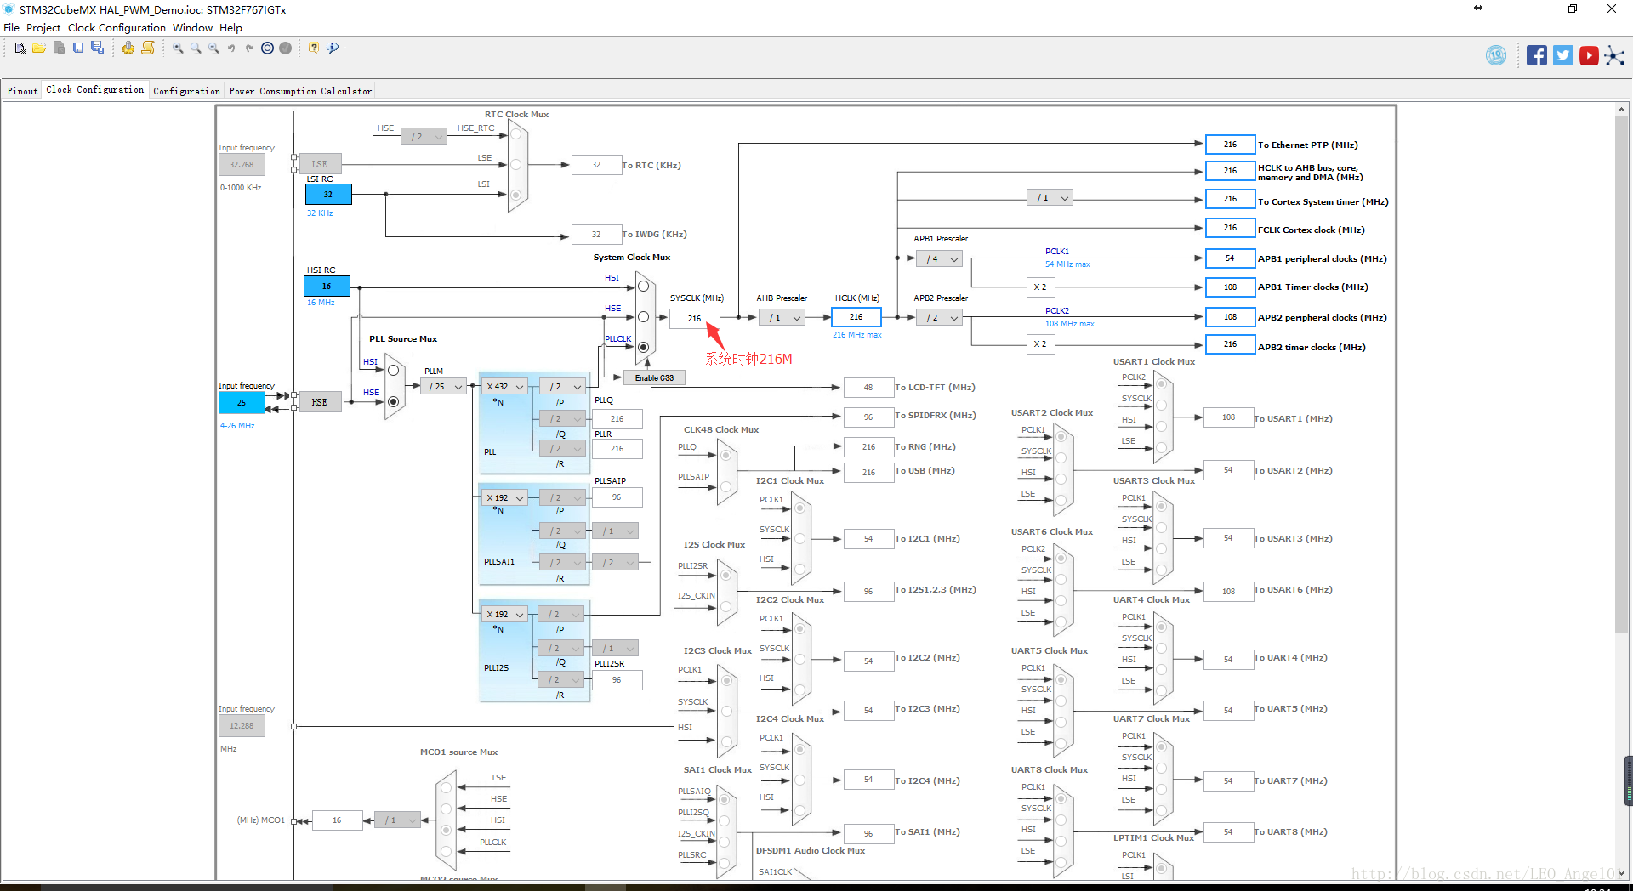Open the PLL X 432 multiplier dropdown
The width and height of the screenshot is (1633, 891).
(505, 387)
